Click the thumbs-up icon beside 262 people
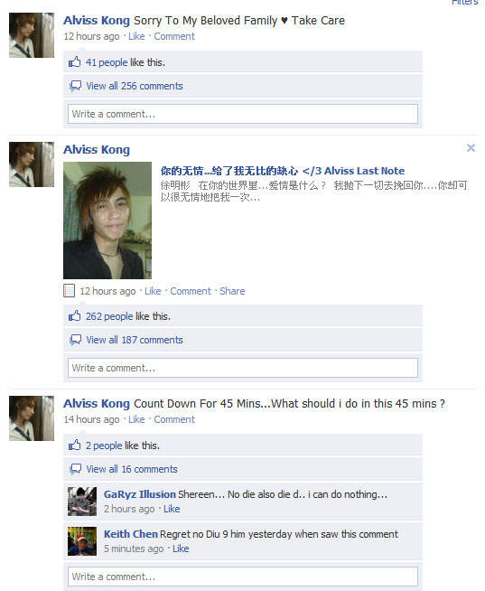The image size is (485, 591). (75, 316)
